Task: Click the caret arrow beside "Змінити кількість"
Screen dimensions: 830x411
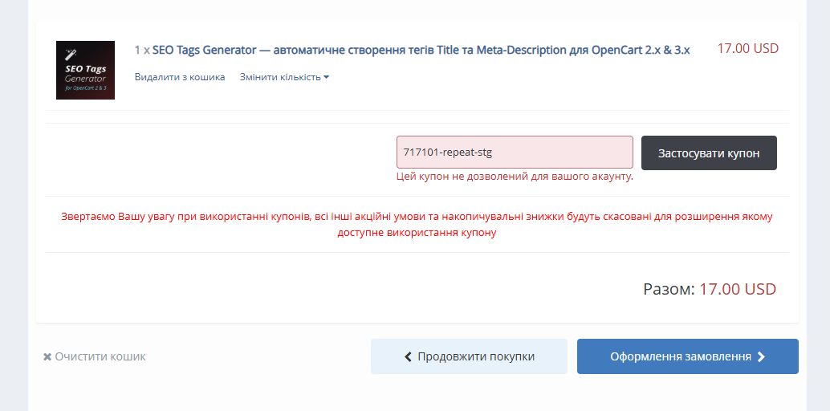Action: pyautogui.click(x=326, y=78)
